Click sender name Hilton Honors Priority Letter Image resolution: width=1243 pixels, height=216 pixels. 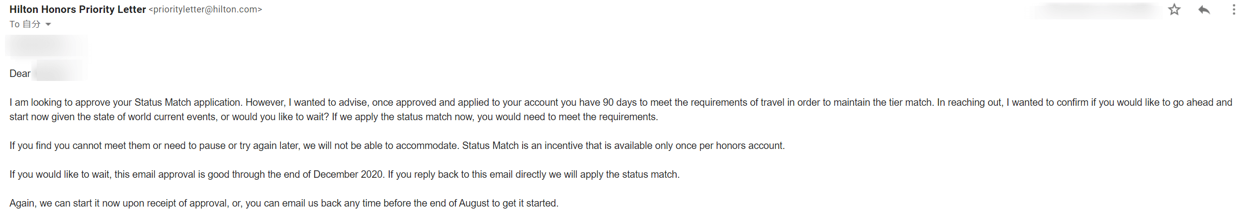coord(78,9)
